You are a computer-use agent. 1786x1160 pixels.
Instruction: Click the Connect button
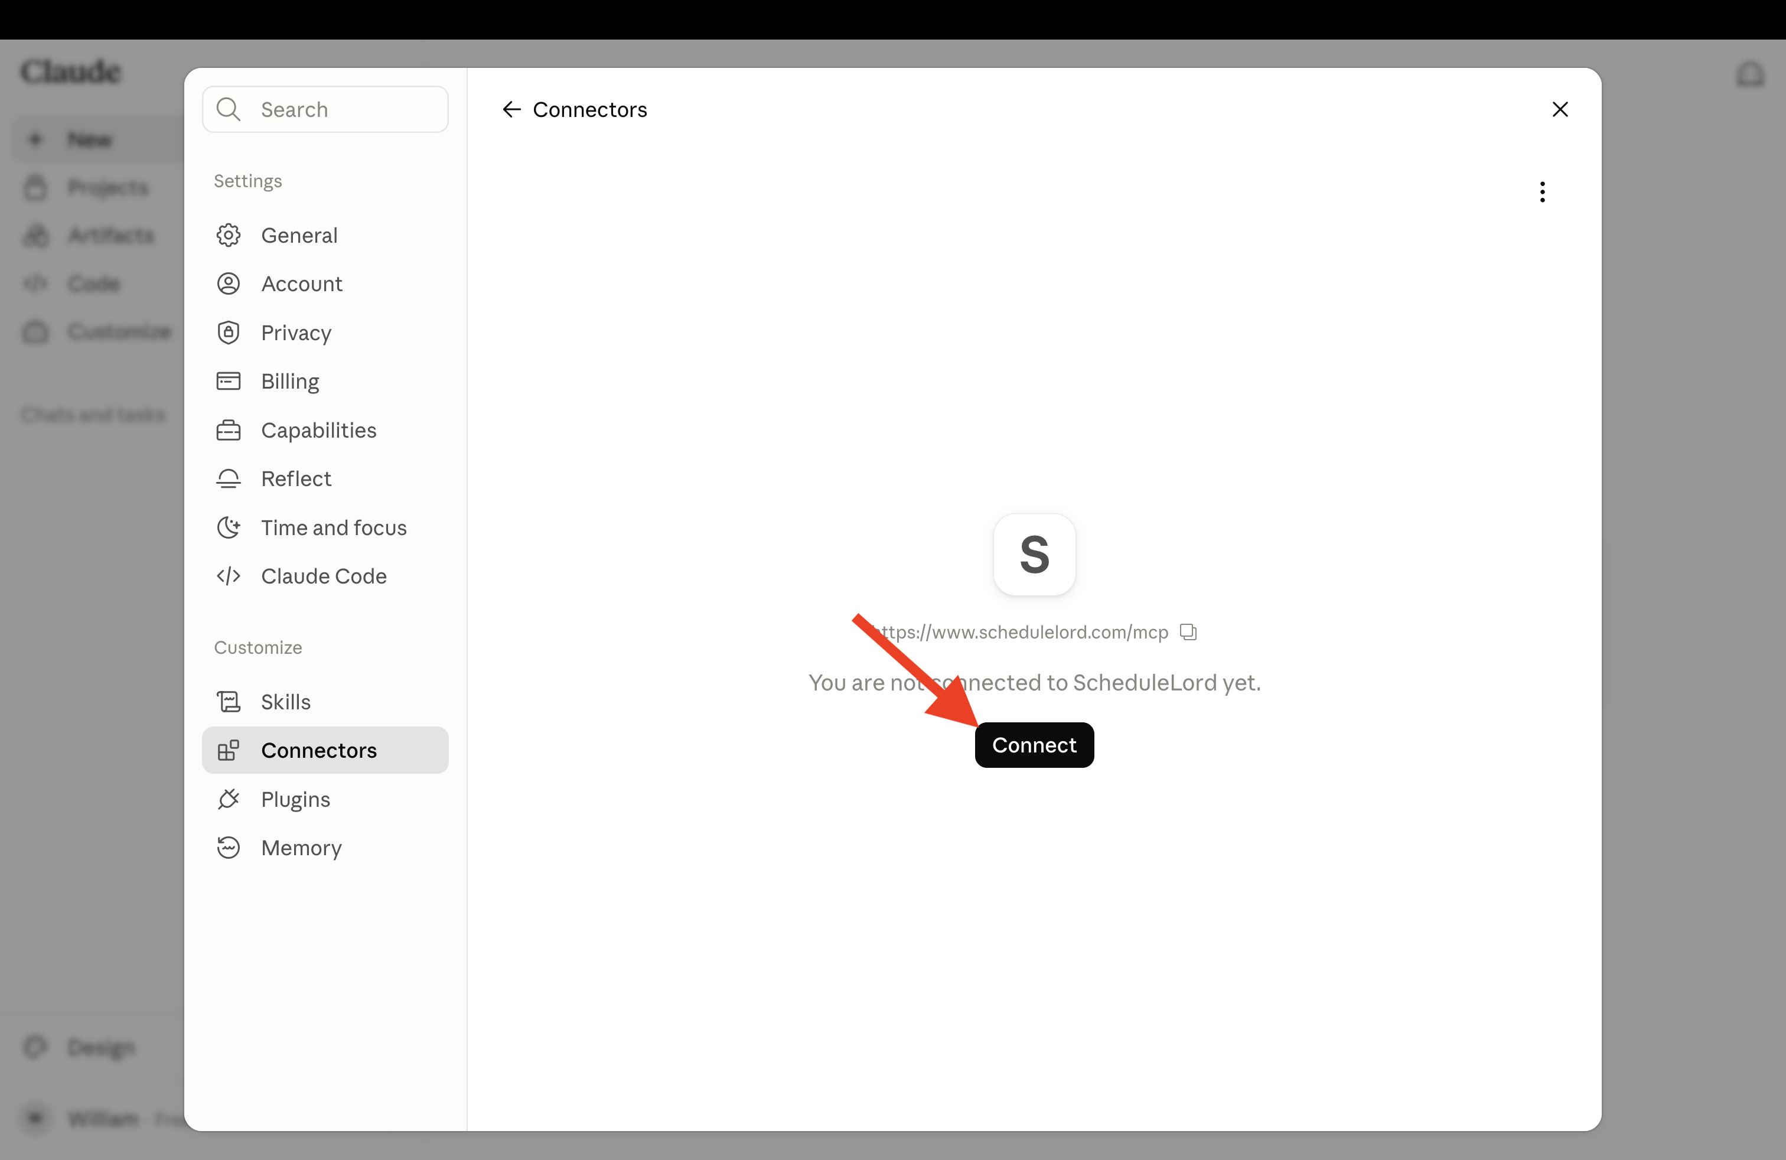(1034, 745)
